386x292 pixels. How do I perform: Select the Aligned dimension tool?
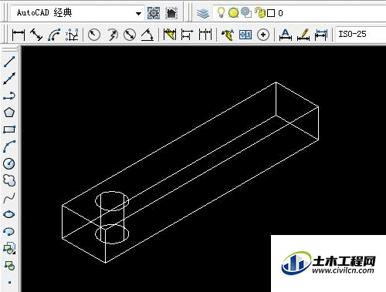tap(36, 35)
